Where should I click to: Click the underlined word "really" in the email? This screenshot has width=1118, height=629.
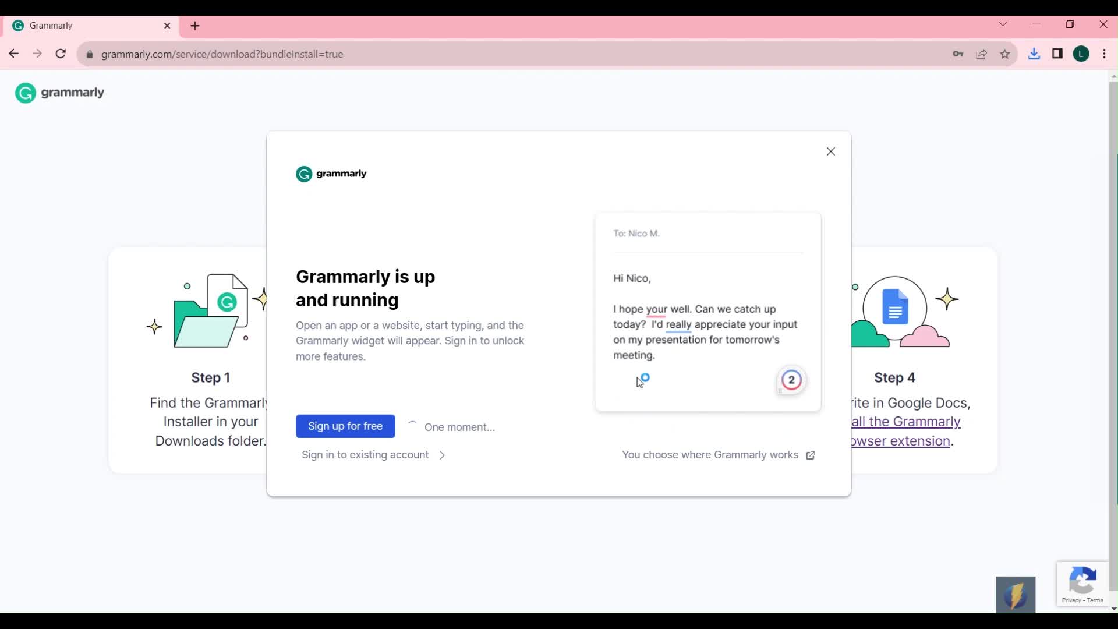click(678, 325)
